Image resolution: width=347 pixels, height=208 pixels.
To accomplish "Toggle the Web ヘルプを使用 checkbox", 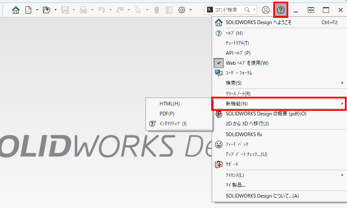I will click(219, 63).
